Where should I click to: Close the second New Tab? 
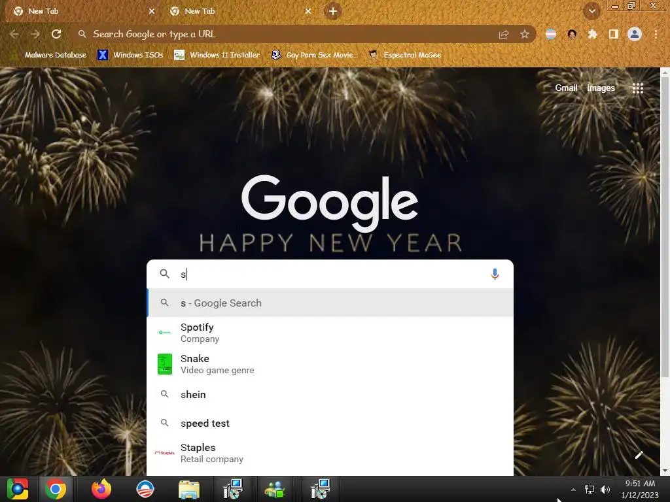[x=308, y=11]
